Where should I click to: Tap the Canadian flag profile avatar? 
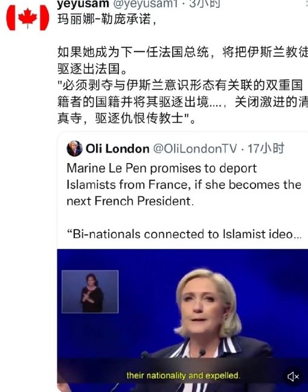click(28, 18)
